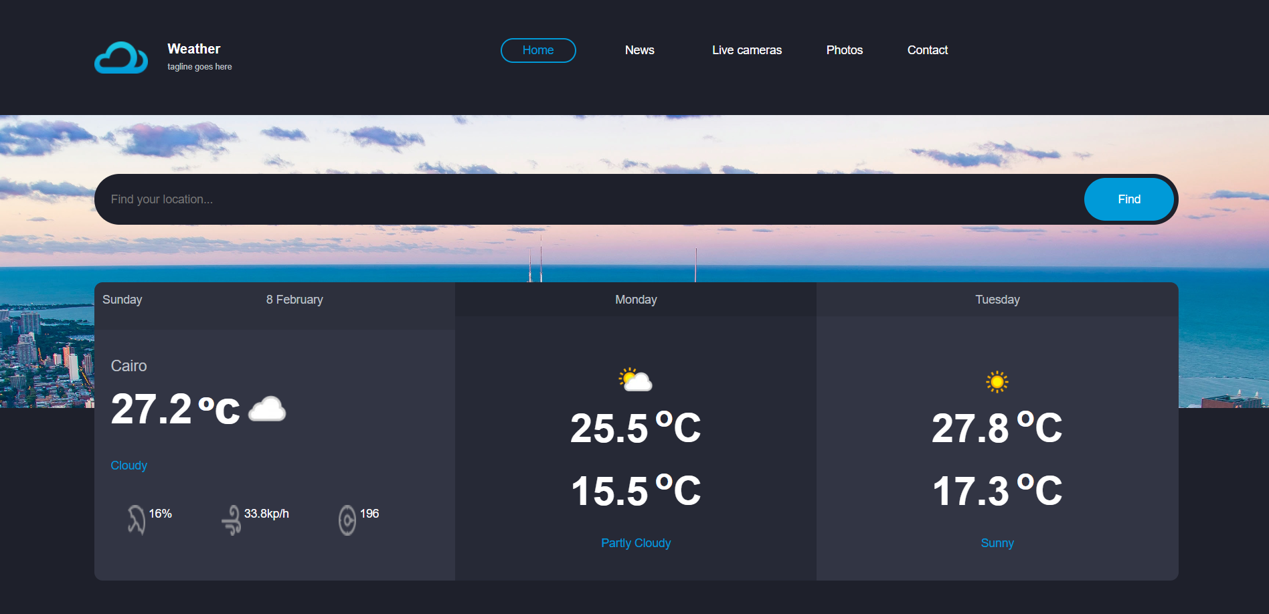Click Monday's 15.5°C low temperature
Screen dimensions: 1269x614
(x=635, y=491)
